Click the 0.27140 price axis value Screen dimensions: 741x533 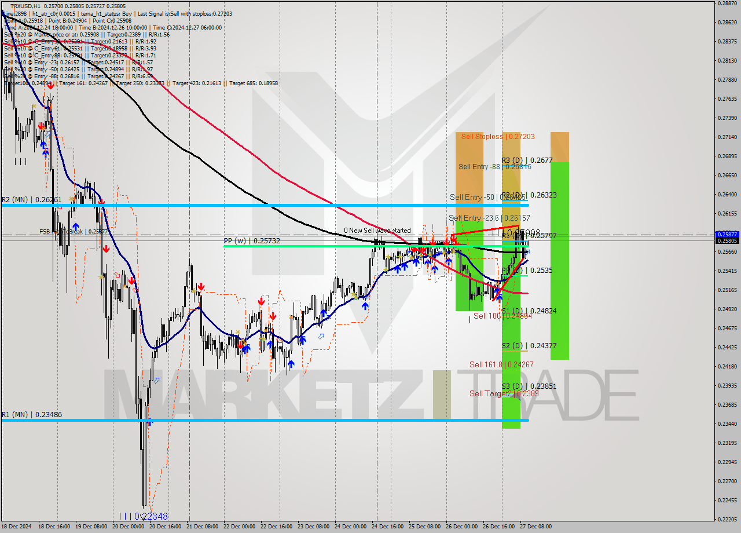click(x=728, y=137)
